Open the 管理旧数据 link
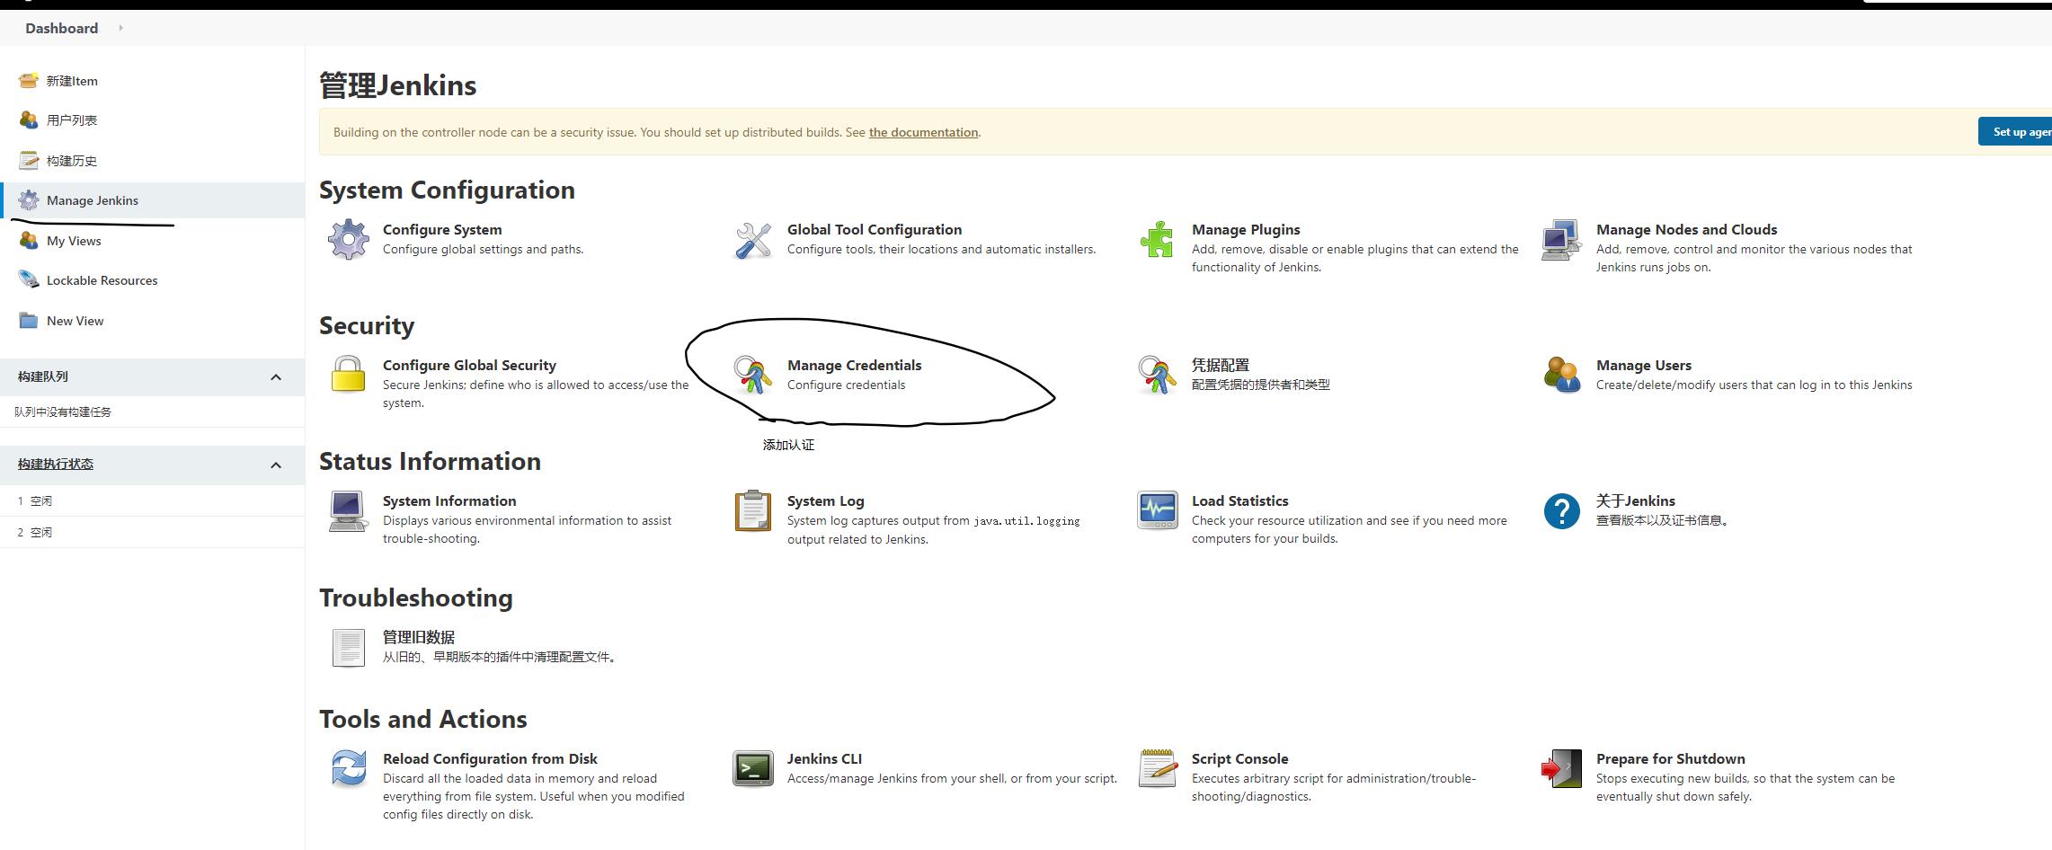This screenshot has height=850, width=2052. coord(419,637)
